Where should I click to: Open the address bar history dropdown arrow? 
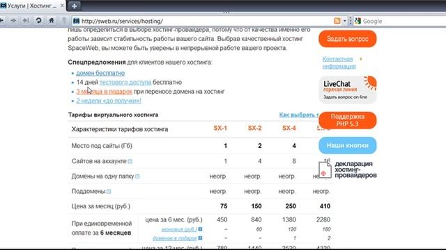pyautogui.click(x=344, y=21)
